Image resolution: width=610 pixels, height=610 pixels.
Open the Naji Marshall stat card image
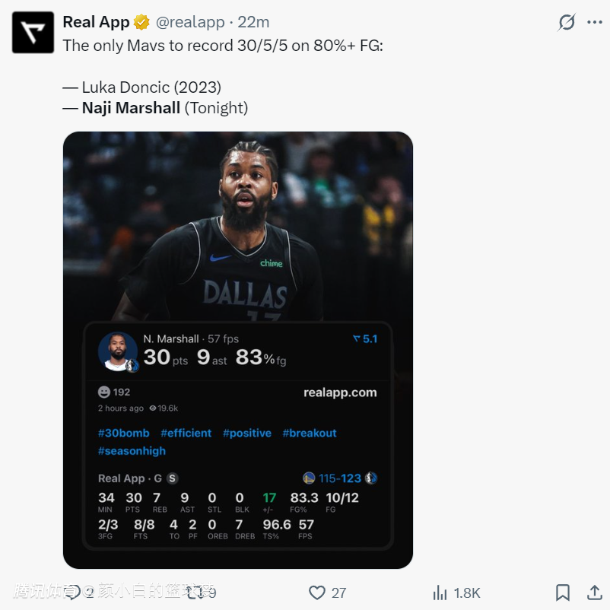(237, 228)
